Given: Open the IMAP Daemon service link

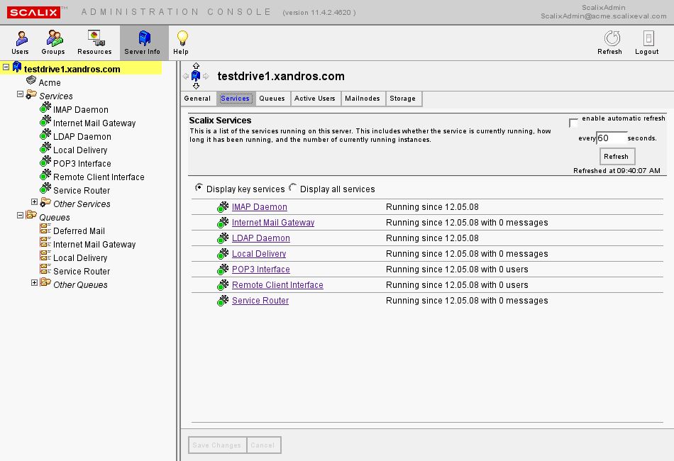Looking at the screenshot, I should (x=259, y=207).
